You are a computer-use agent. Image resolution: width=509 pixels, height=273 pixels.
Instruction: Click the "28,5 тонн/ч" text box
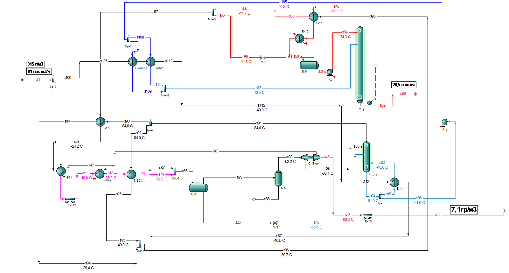403,85
